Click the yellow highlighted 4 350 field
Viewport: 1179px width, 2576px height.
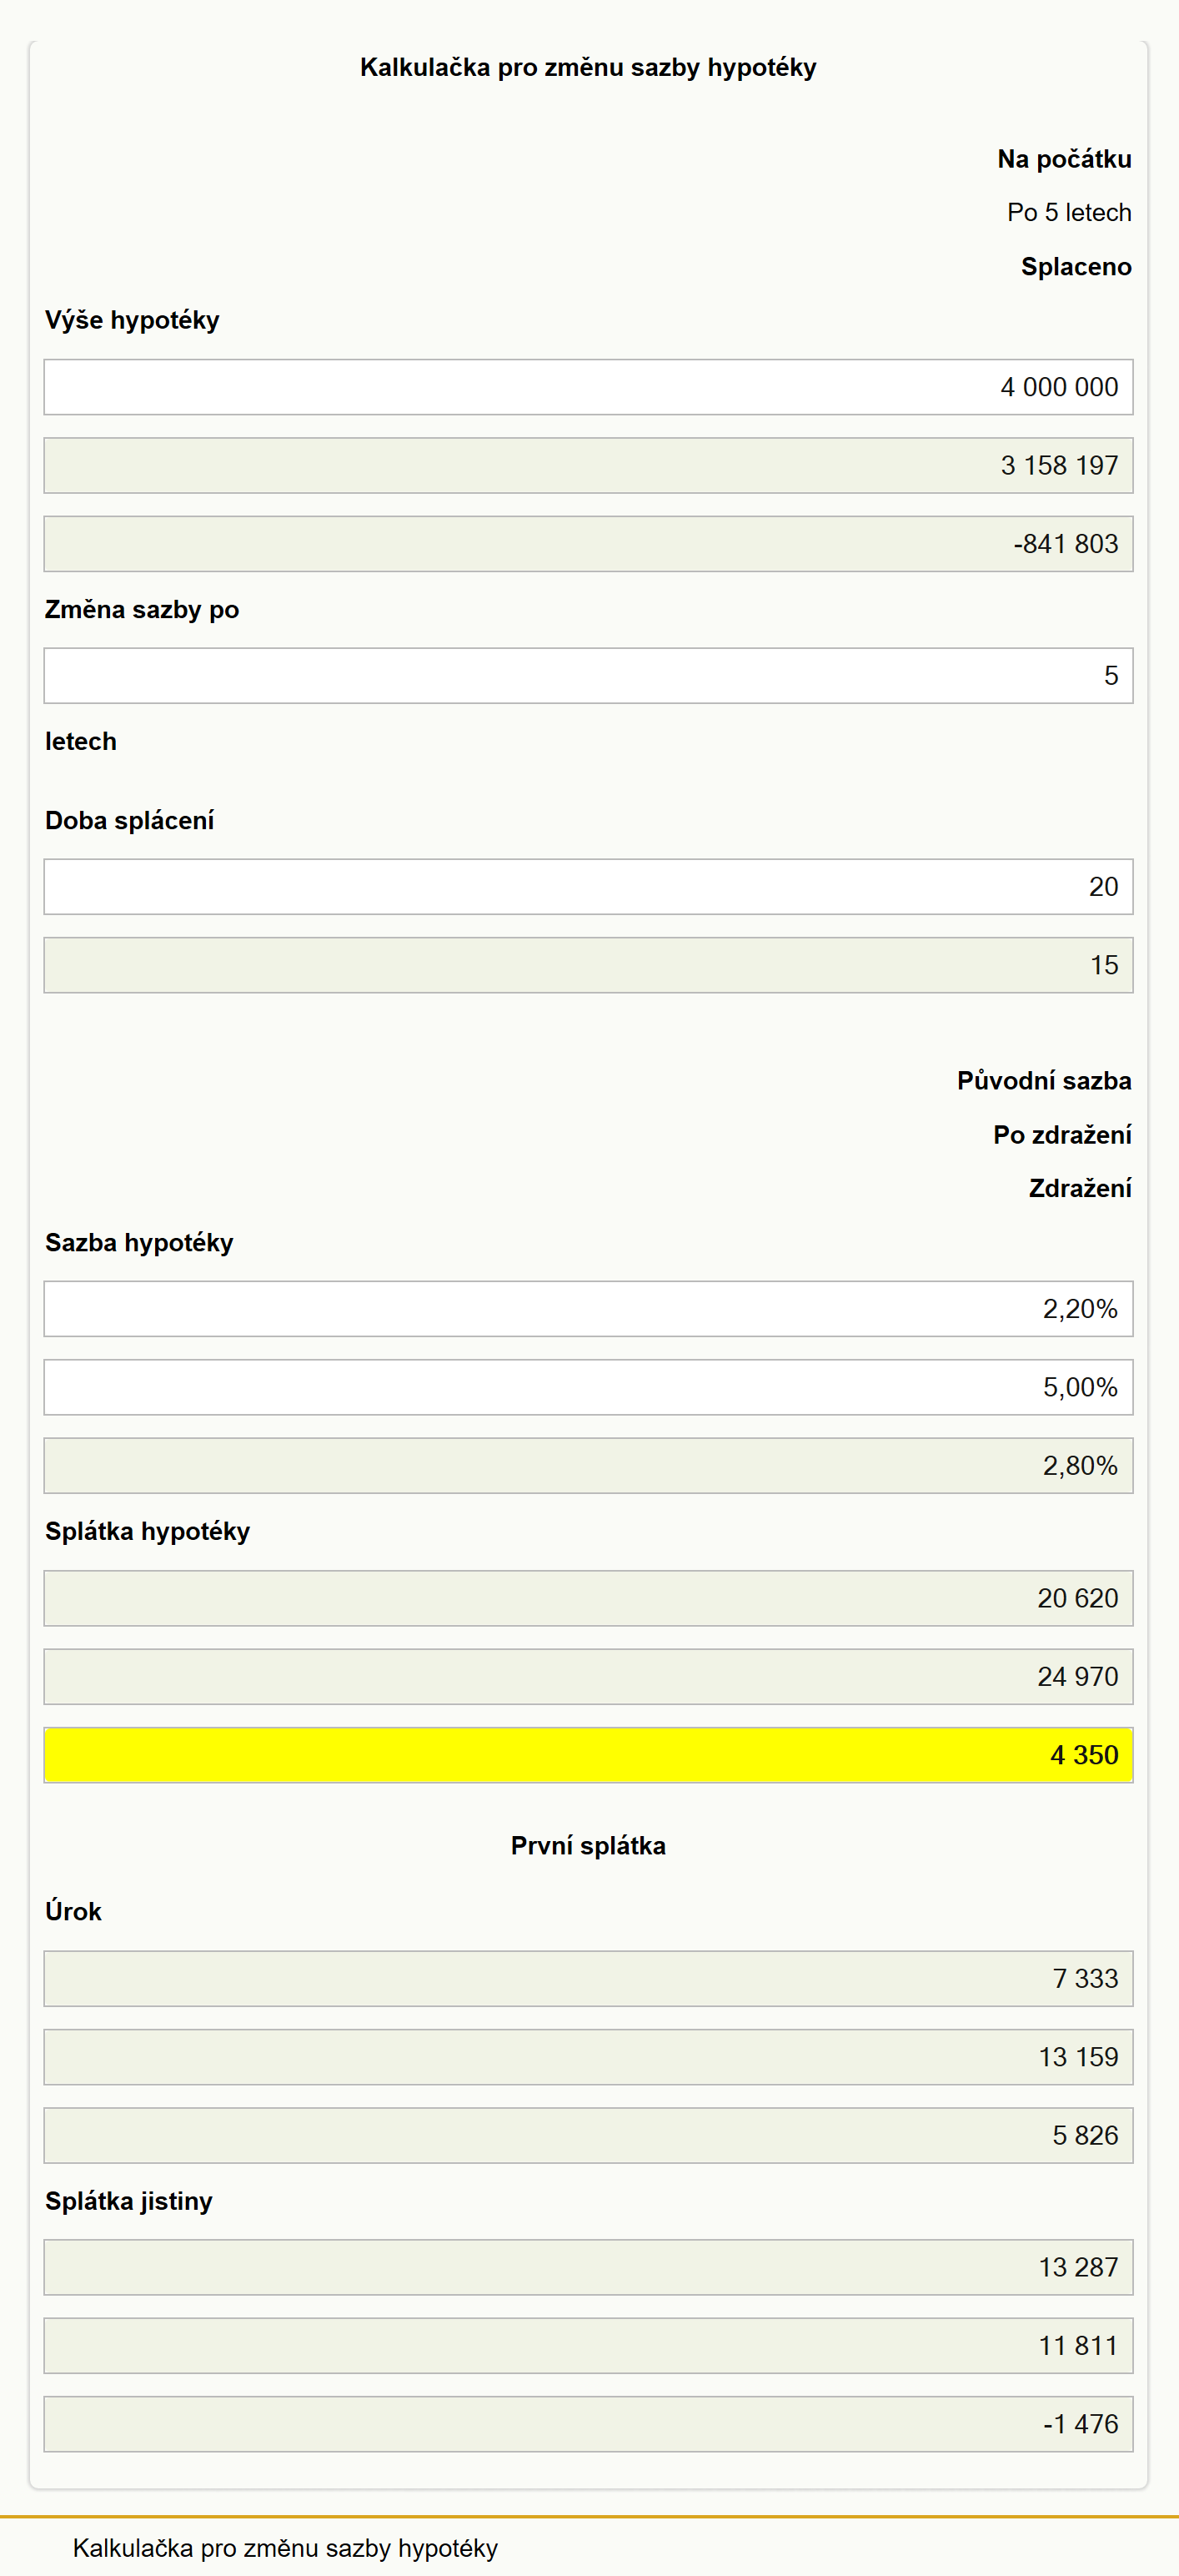589,1755
